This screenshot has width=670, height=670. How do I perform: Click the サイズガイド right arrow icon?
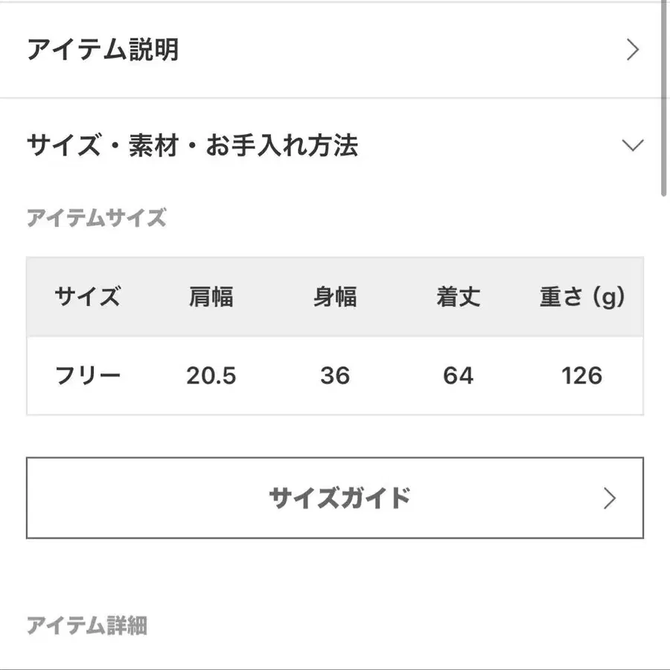[x=610, y=498]
